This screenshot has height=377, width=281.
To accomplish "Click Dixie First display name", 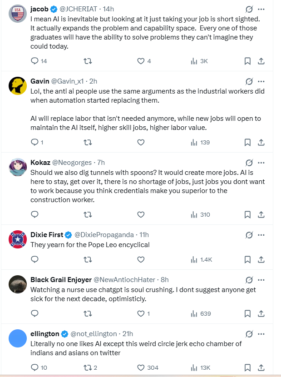I will [47, 235].
